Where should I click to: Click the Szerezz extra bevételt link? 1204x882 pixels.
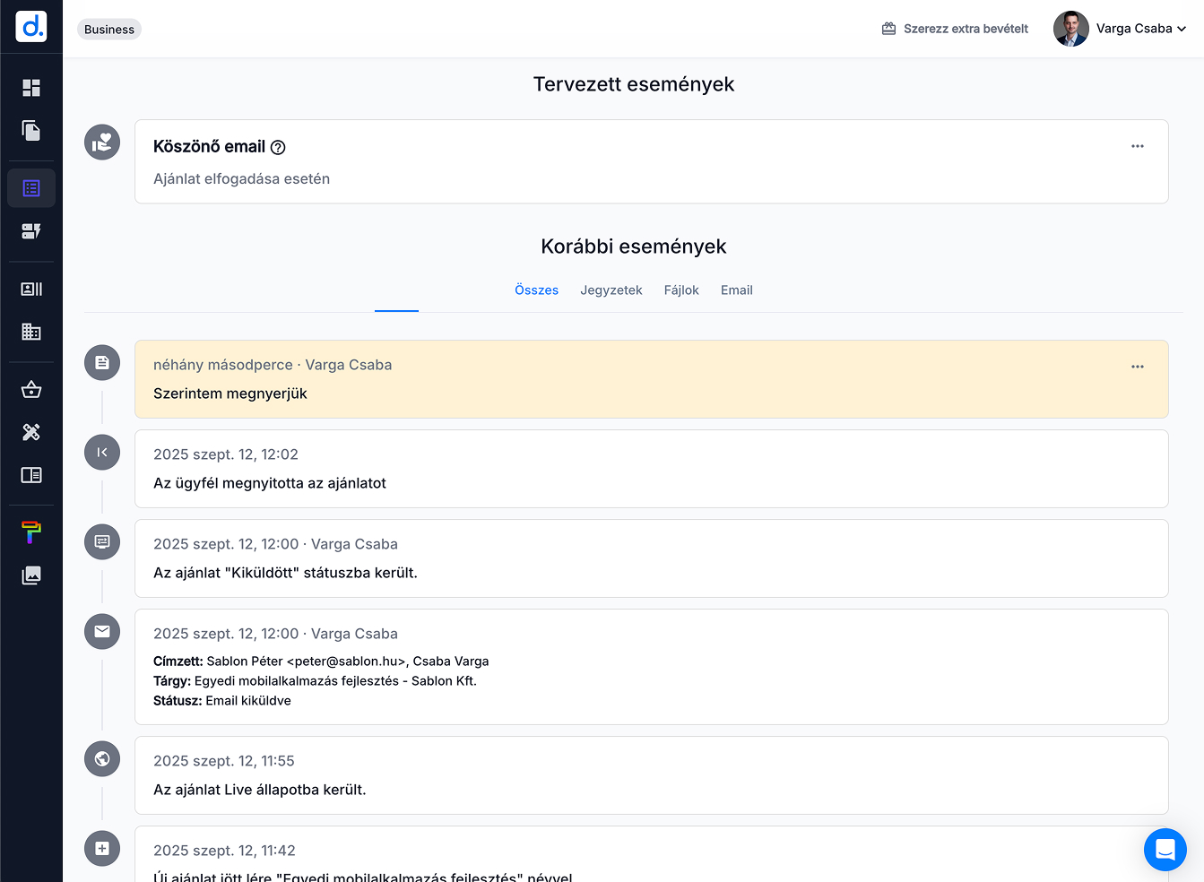pyautogui.click(x=956, y=29)
